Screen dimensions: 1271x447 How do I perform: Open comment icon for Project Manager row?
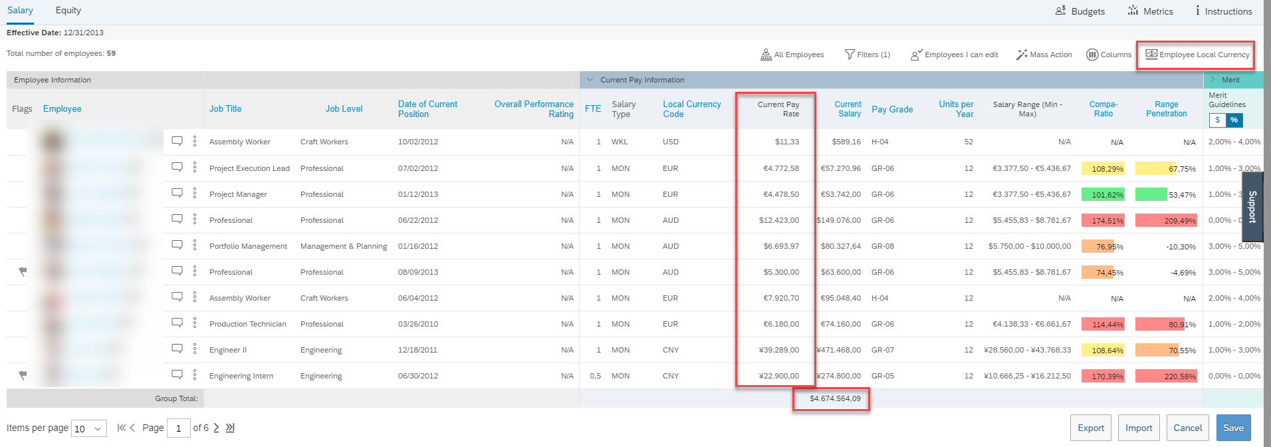pyautogui.click(x=177, y=193)
